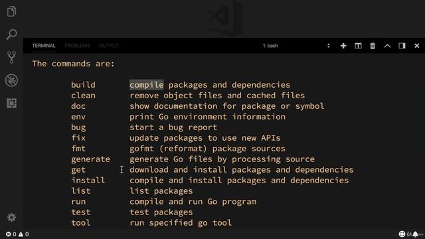Open the Manage gear icon

11,217
